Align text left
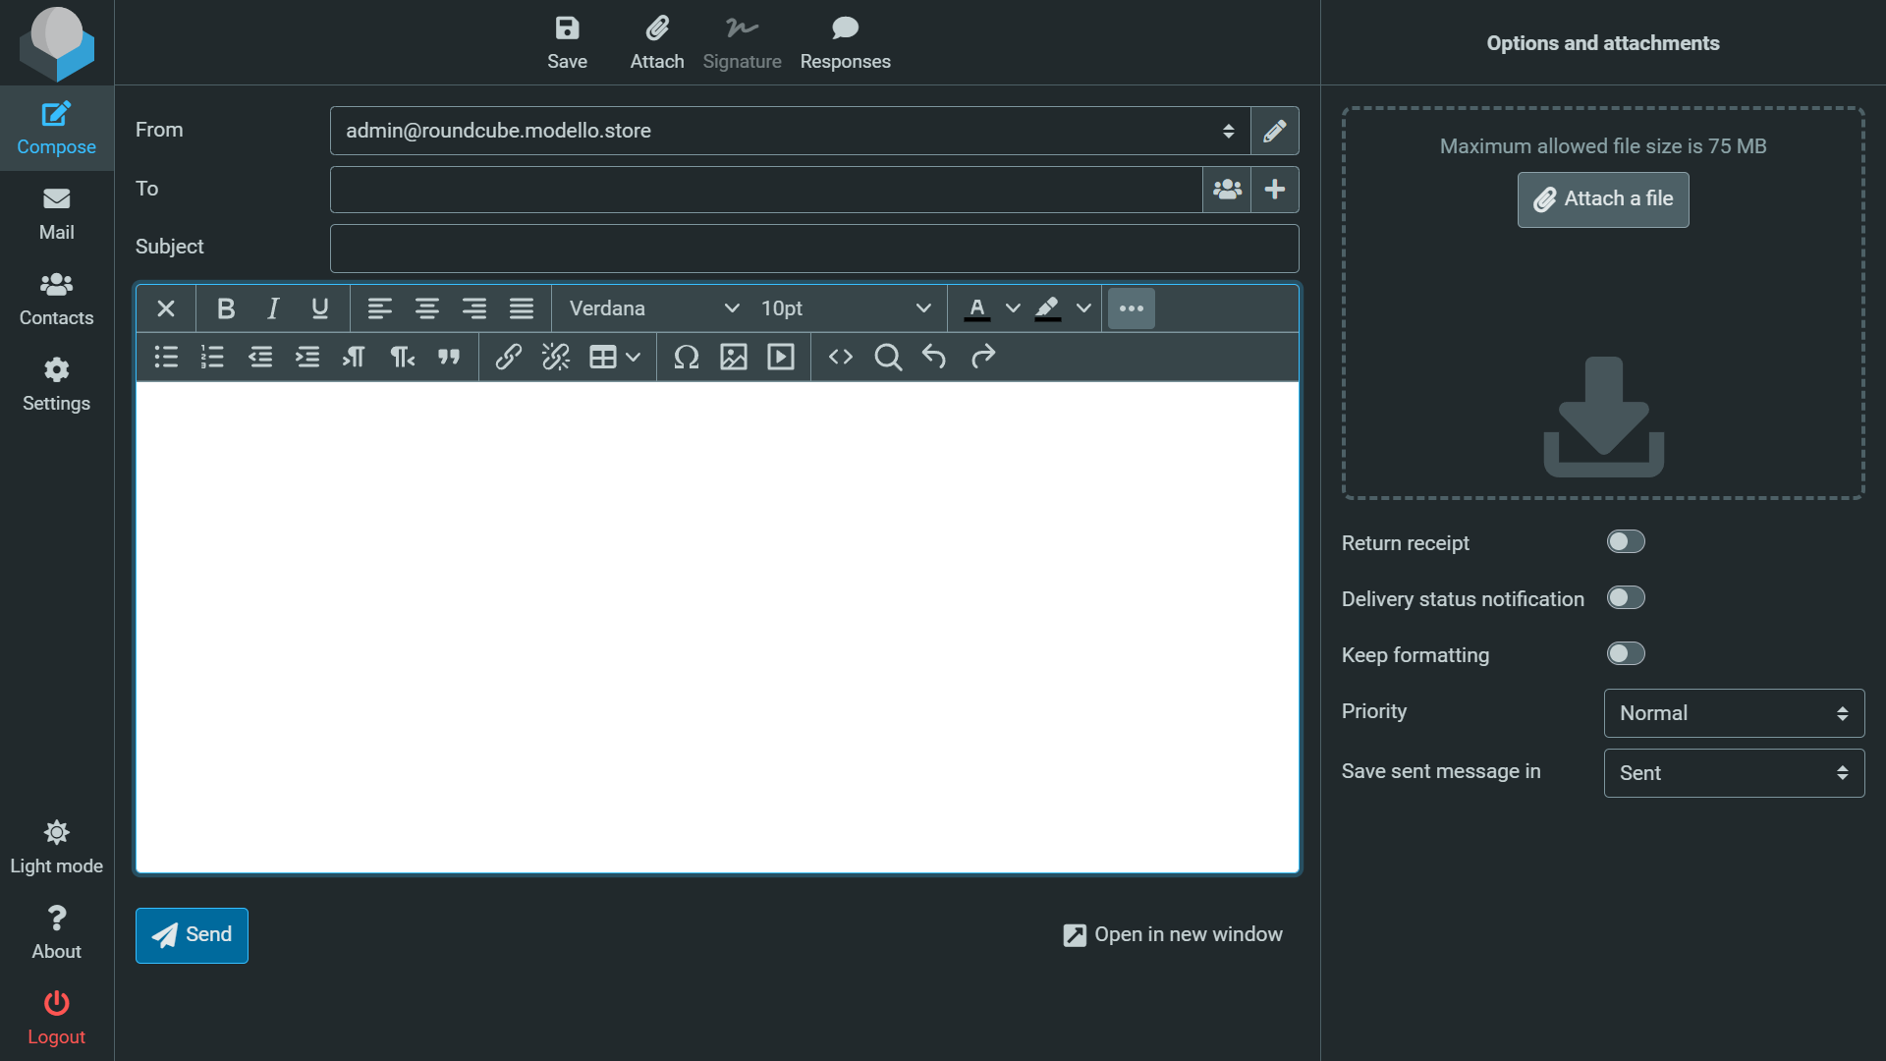 click(x=380, y=308)
